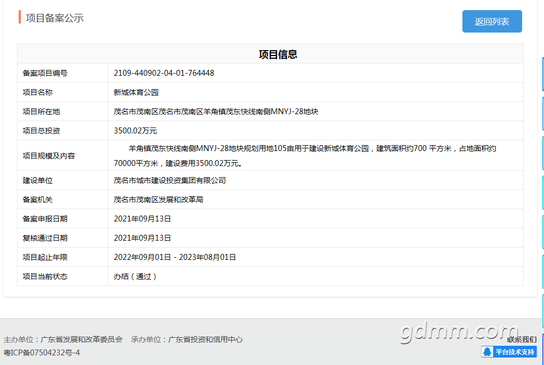Select project number 2109-440902-04-01-764448
The width and height of the screenshot is (544, 365).
(164, 73)
